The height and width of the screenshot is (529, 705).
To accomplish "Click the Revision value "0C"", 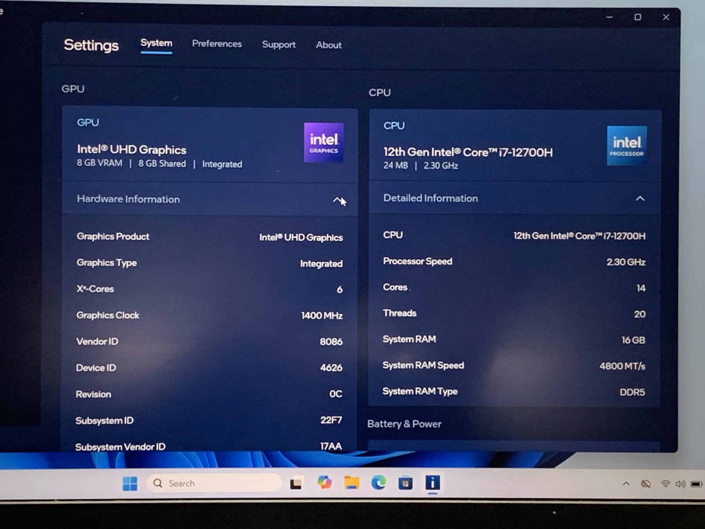I will click(x=336, y=394).
